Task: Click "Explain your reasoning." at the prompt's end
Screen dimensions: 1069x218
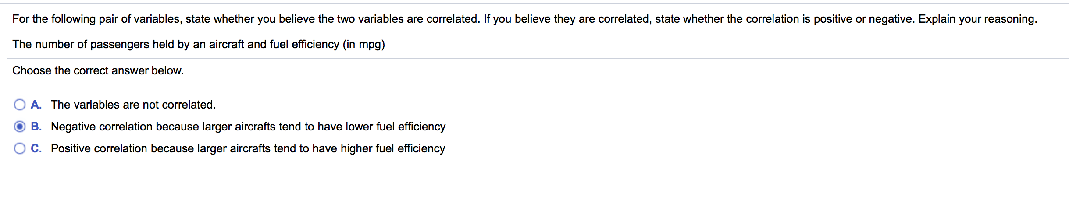Action: click(978, 19)
